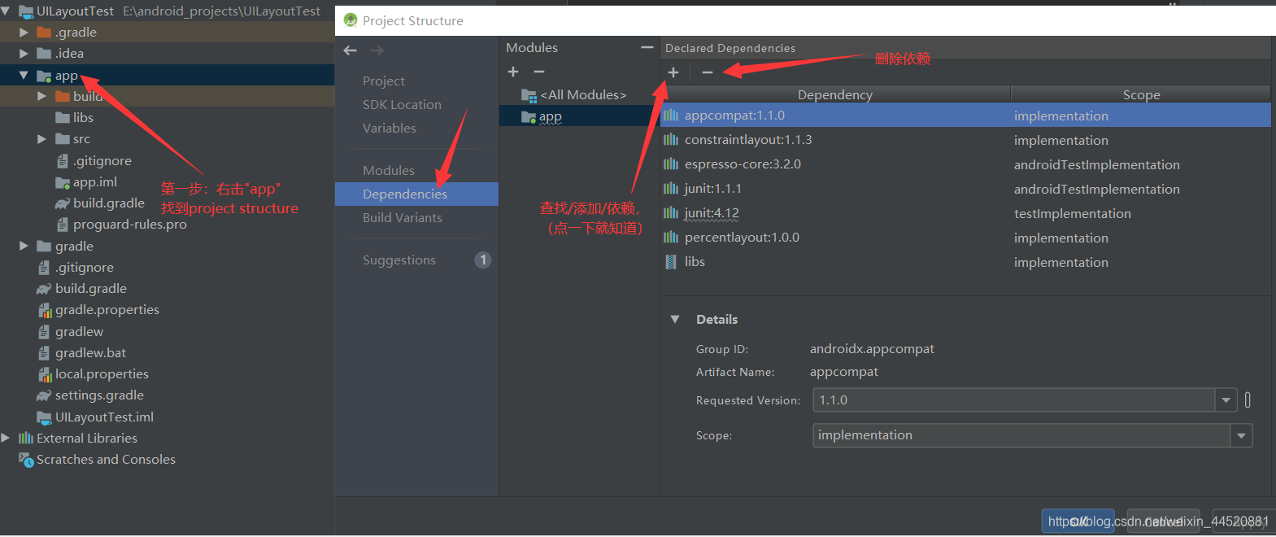Viewport: 1276px width, 537px height.
Task: Click the libs file-tree dependency icon
Action: (671, 262)
